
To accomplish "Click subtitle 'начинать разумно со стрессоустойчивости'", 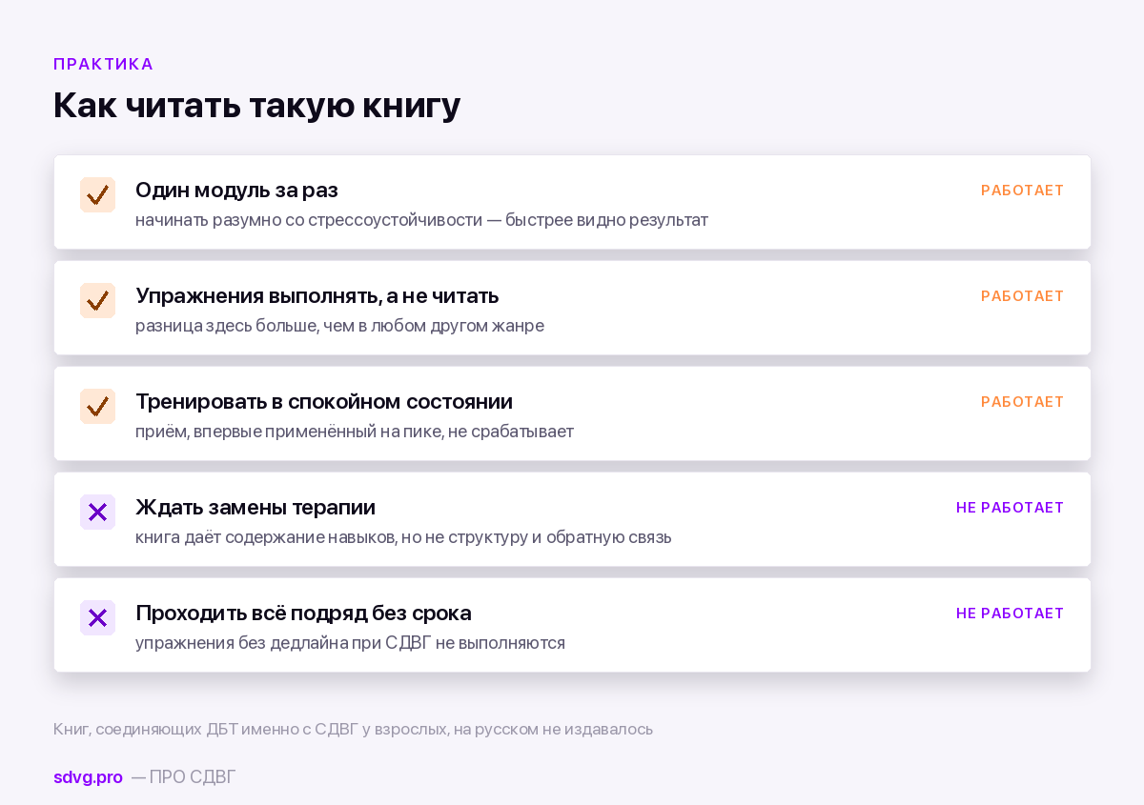I will 308,220.
